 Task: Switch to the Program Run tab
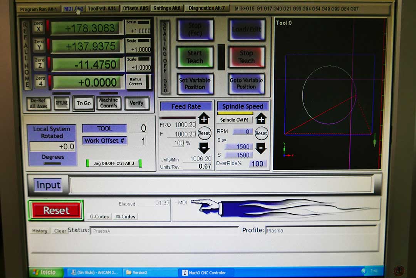(x=38, y=9)
